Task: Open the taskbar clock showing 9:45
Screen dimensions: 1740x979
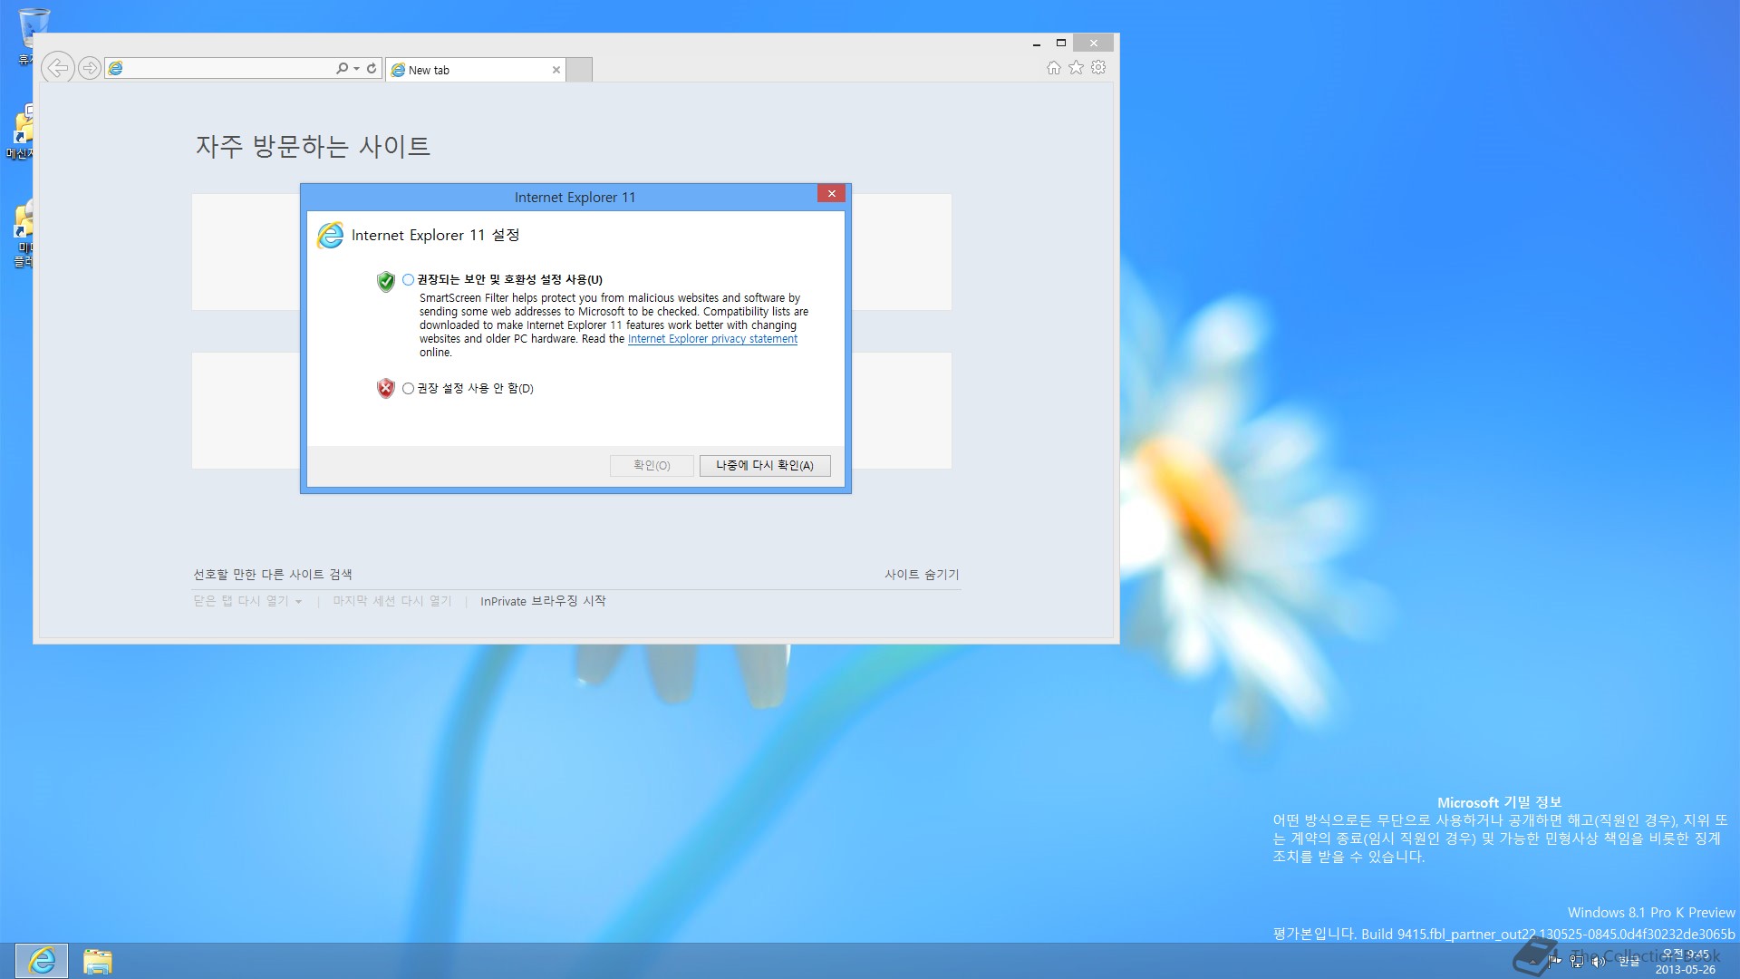Action: (1686, 962)
